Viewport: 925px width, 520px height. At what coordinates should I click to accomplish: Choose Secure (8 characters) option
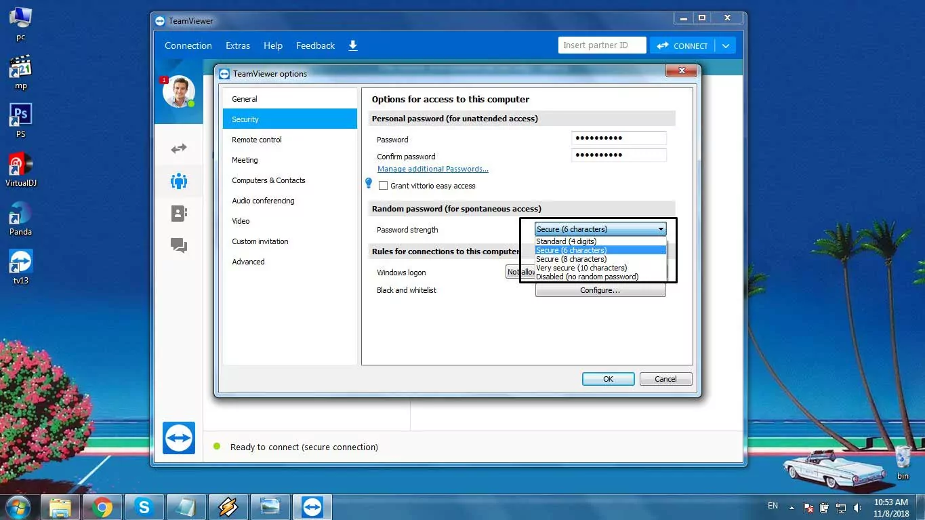coord(600,259)
